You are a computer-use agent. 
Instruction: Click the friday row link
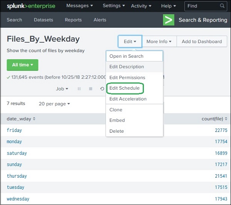pos(14,130)
